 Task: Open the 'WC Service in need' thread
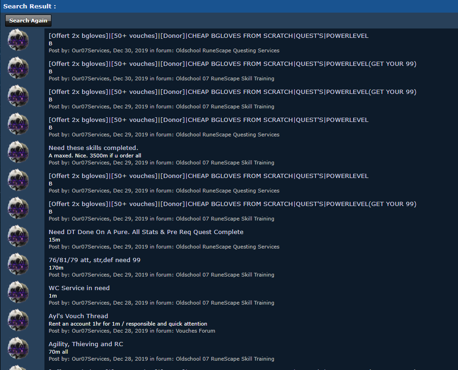(79, 288)
